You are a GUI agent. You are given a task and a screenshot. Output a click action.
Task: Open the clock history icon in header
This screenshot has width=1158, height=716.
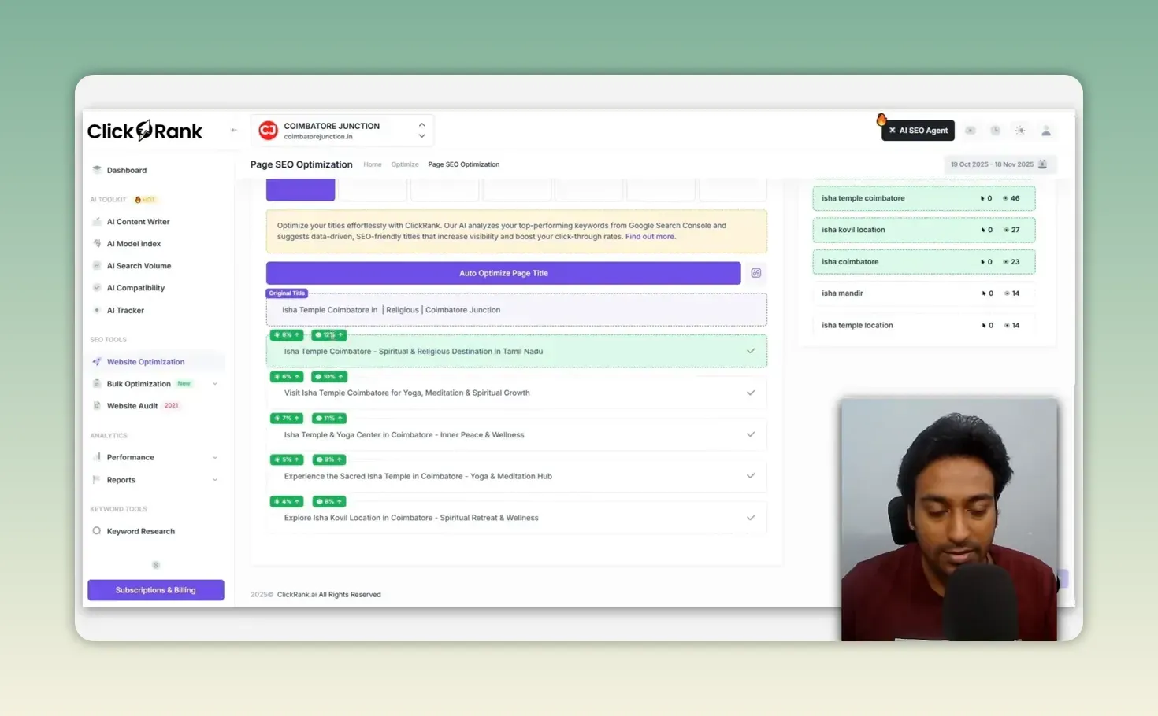coord(995,131)
